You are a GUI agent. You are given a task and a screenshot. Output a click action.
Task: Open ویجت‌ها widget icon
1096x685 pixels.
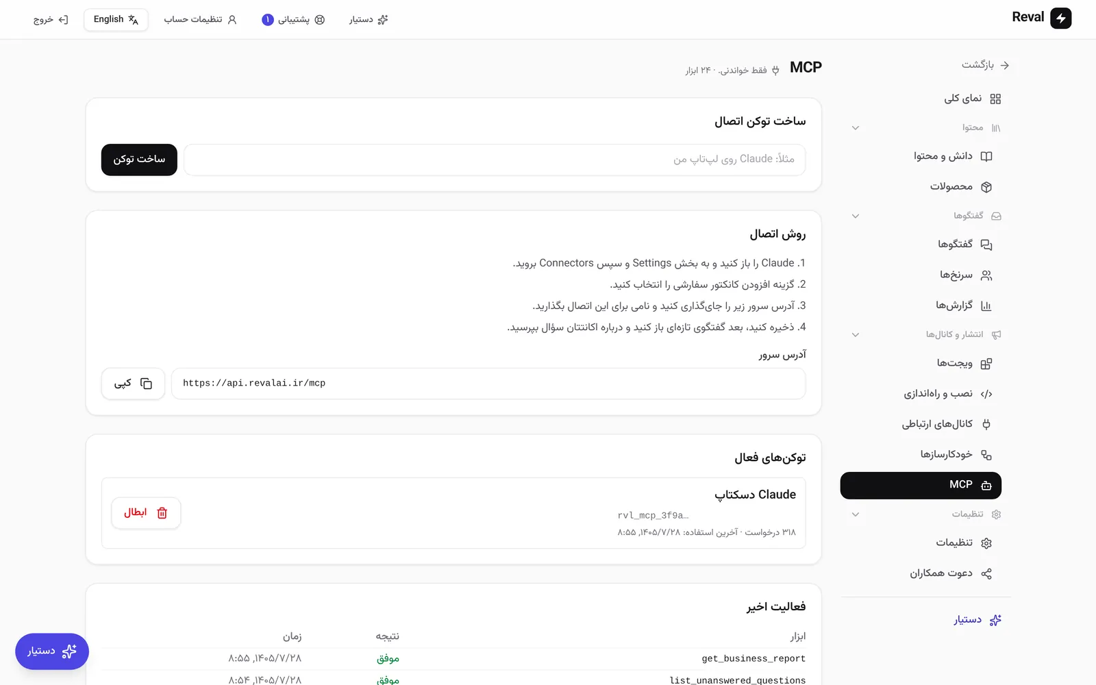point(986,364)
